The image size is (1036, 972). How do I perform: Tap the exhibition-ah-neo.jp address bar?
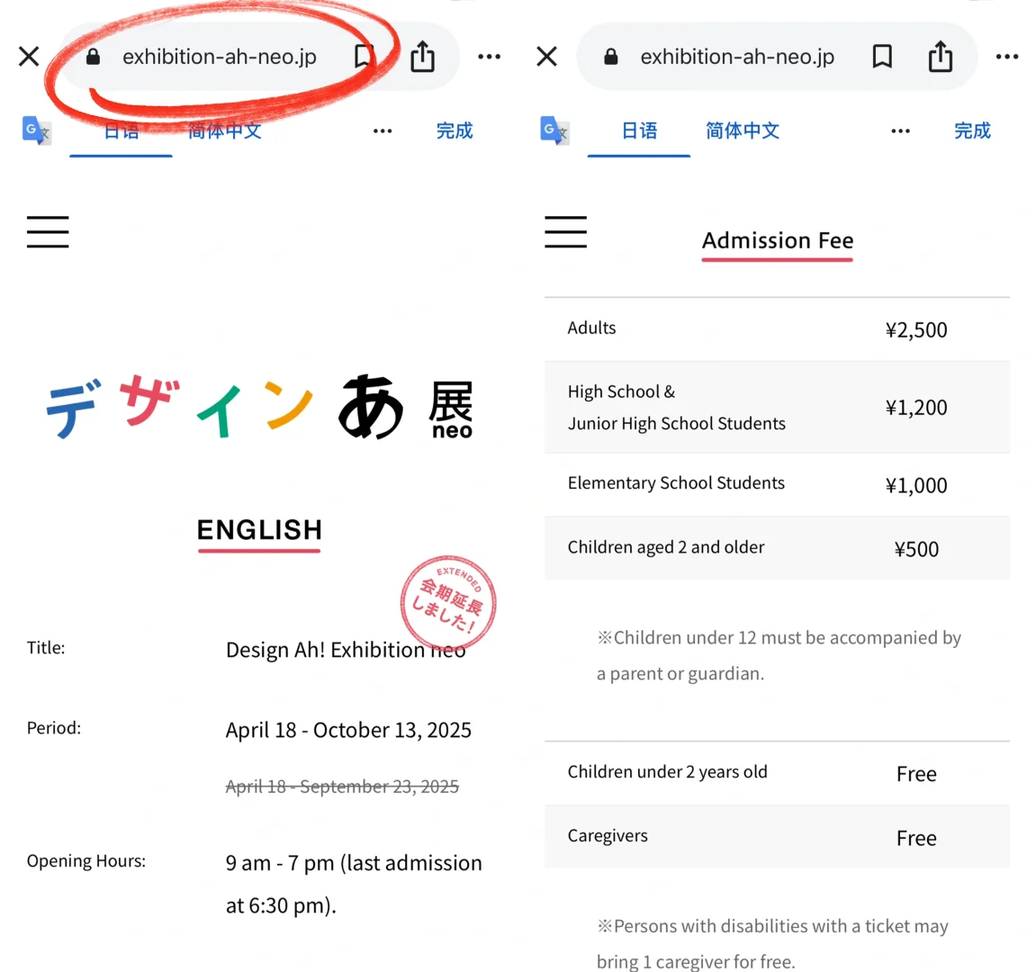220,56
